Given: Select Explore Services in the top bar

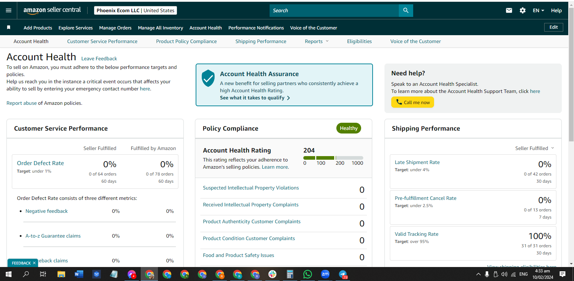Looking at the screenshot, I should click(x=75, y=28).
